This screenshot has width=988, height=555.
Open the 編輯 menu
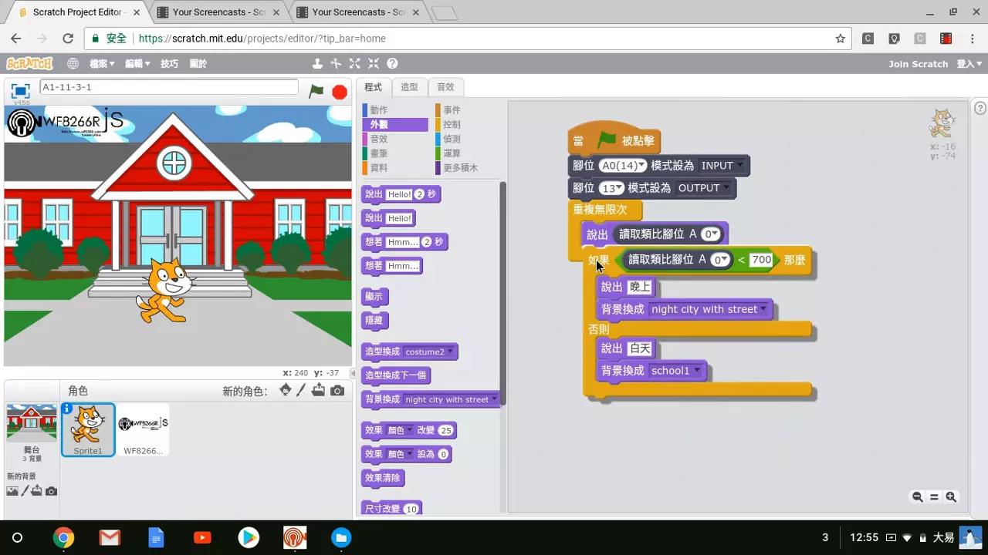pos(137,64)
